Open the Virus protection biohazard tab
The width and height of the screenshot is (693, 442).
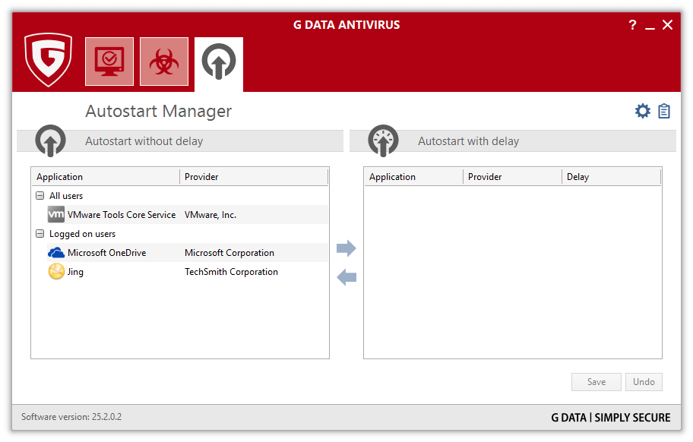(164, 62)
